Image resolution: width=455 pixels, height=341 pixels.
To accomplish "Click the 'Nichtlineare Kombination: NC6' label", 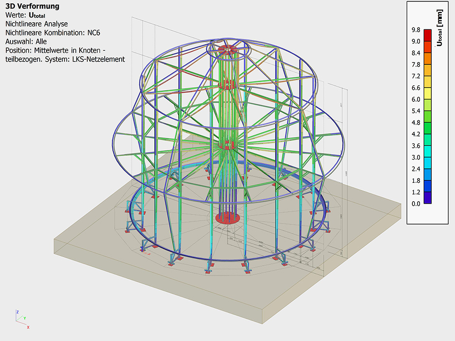I will pos(53,33).
